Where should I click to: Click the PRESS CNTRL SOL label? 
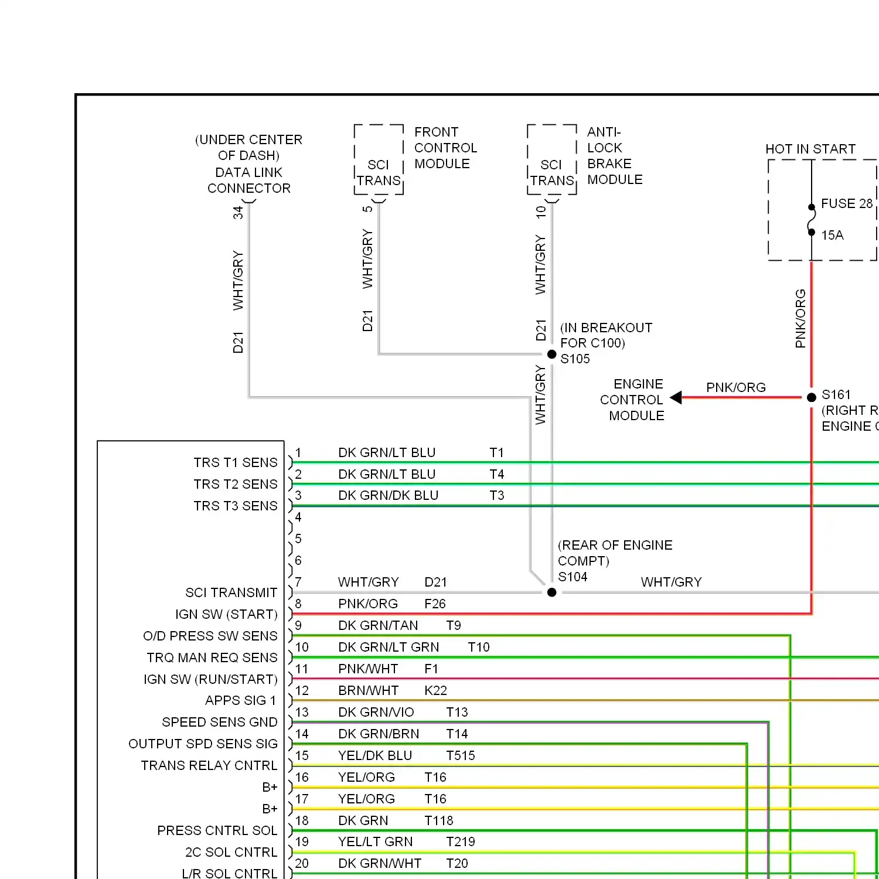tap(217, 830)
